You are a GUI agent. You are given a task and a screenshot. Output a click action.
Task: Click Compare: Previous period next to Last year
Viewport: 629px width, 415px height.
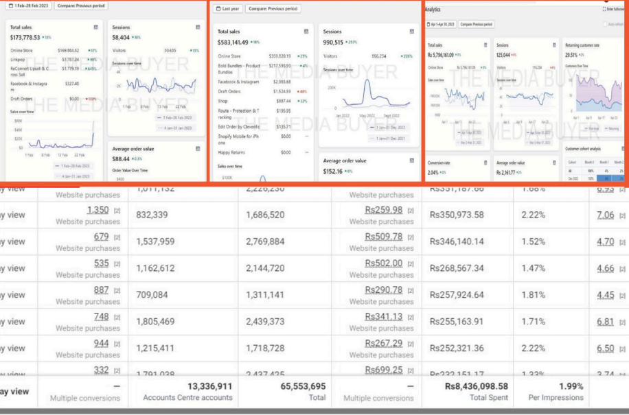pos(273,9)
